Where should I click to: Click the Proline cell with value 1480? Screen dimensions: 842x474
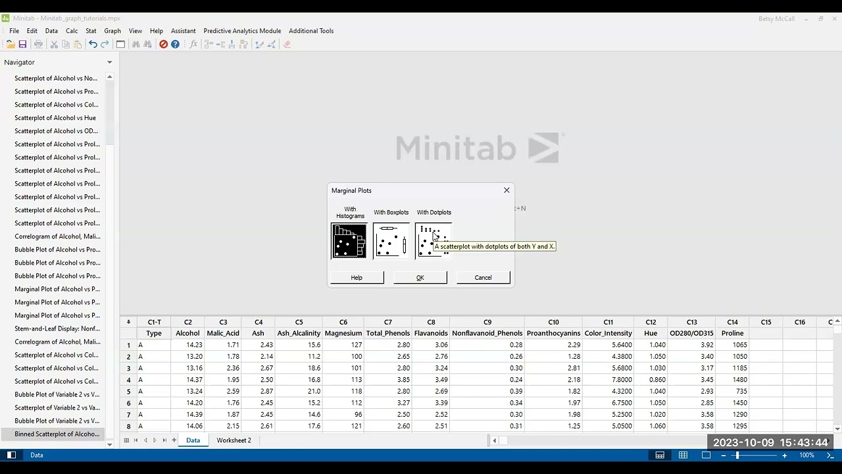point(732,380)
